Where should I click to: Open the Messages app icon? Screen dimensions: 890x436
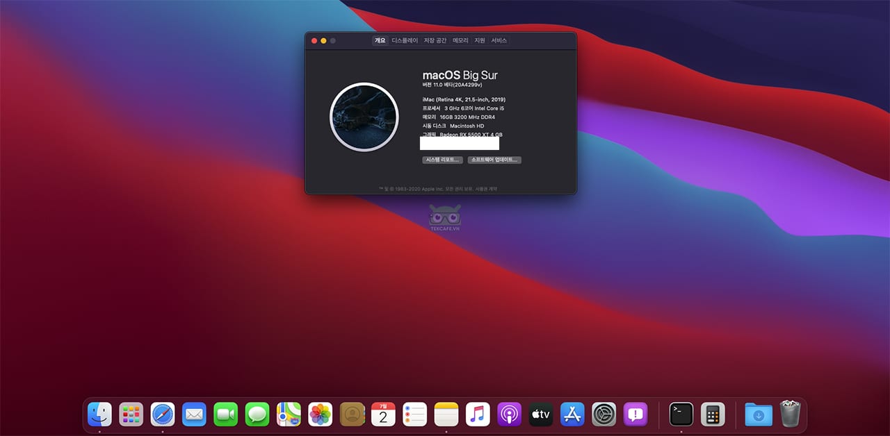point(257,414)
